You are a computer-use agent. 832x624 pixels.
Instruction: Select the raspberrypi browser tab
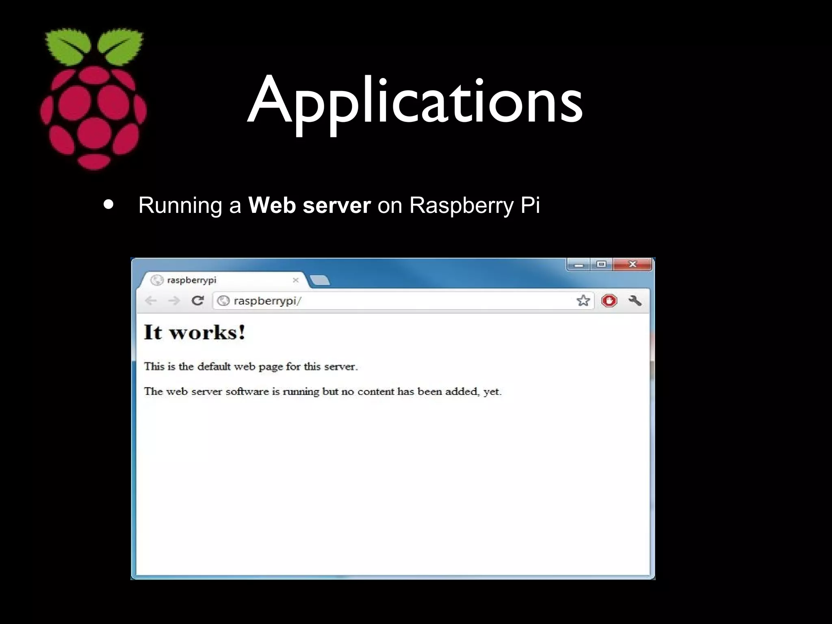point(219,280)
